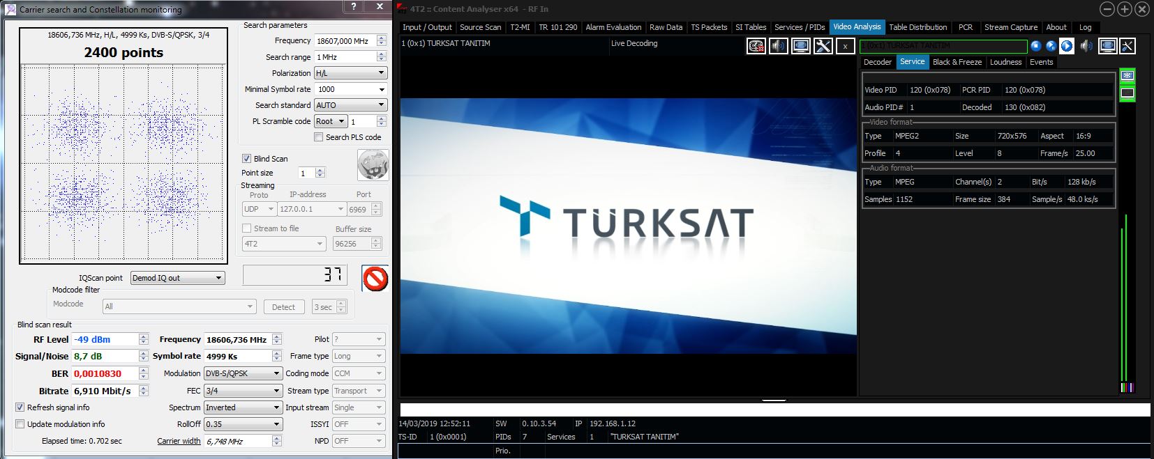1154x459 pixels.
Task: Click the splitter handle below the video
Action: [x=774, y=400]
